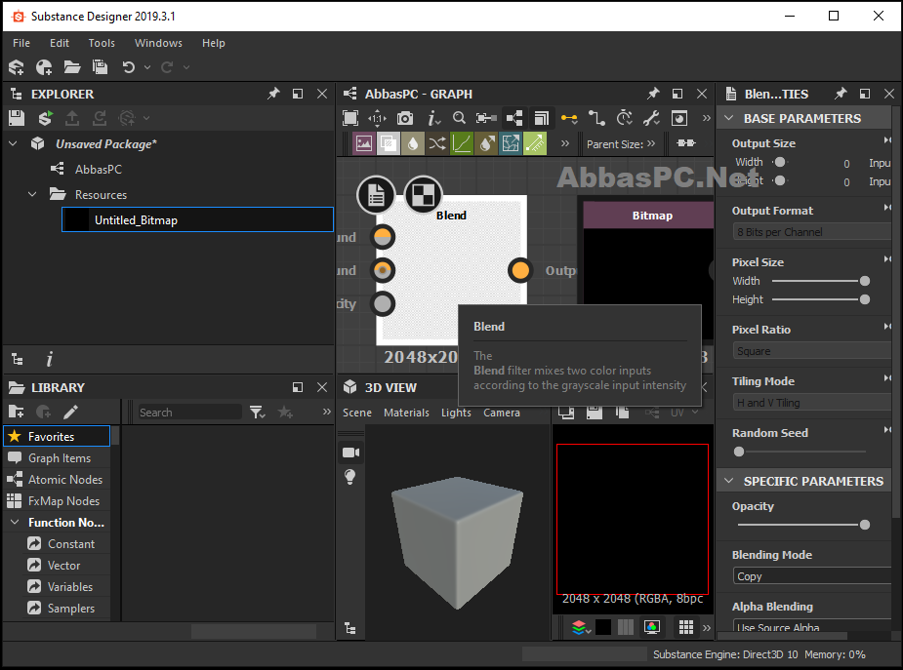Viewport: 903px width, 670px height.
Task: Click the video camera icon in 3D View
Action: [x=350, y=453]
